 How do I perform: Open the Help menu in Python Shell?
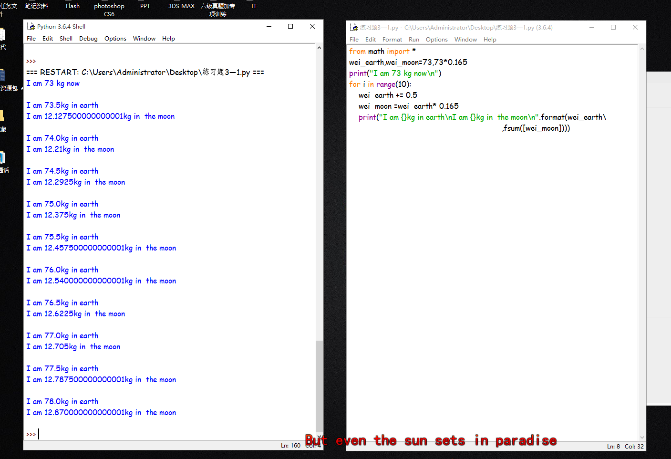pos(168,38)
